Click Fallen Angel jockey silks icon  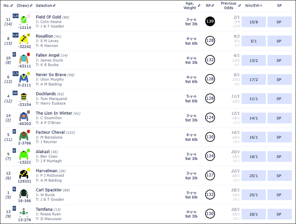24,58
